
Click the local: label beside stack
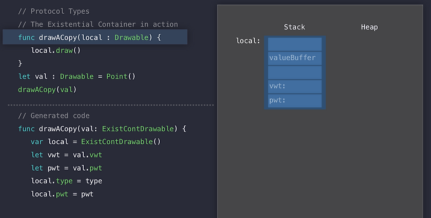tap(248, 41)
